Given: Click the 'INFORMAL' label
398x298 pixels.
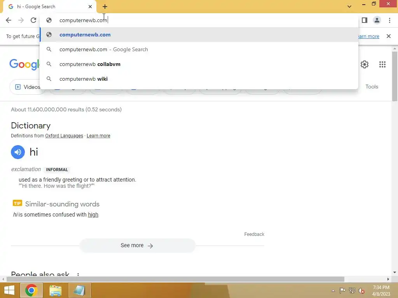Looking at the screenshot, I should coord(57,170).
